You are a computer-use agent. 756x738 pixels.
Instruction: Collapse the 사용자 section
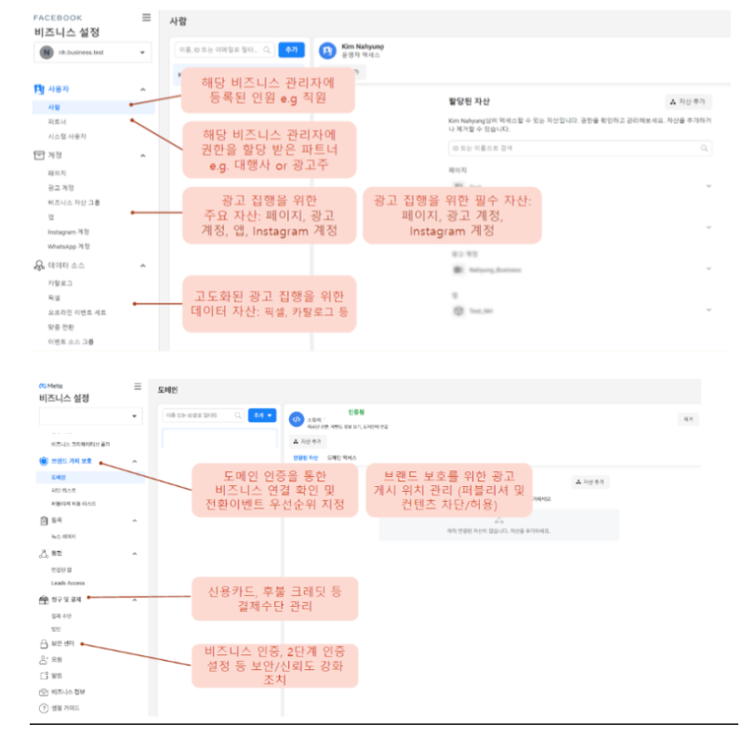142,89
